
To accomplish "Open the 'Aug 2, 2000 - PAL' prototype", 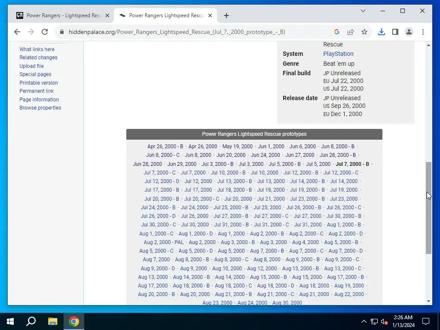I will (164, 242).
